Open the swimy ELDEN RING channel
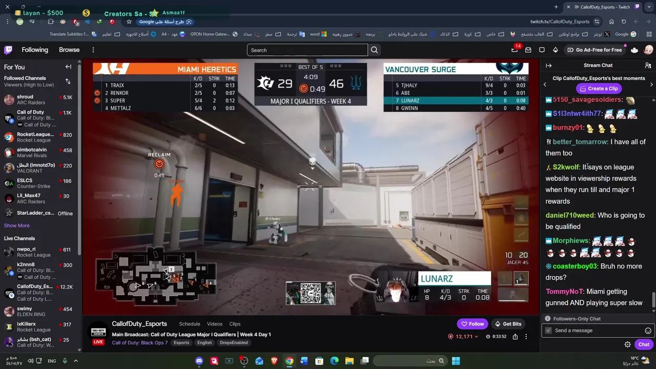The image size is (656, 369). coord(39,312)
